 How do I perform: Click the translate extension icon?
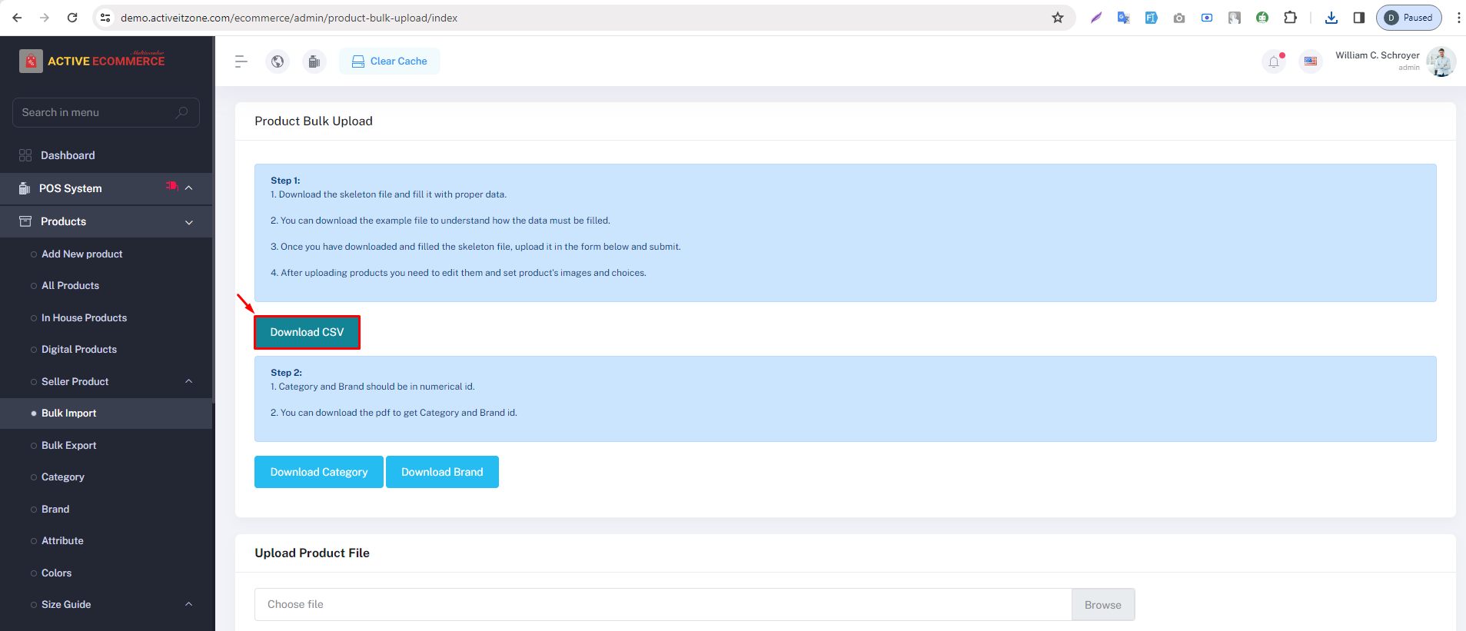tap(1123, 18)
